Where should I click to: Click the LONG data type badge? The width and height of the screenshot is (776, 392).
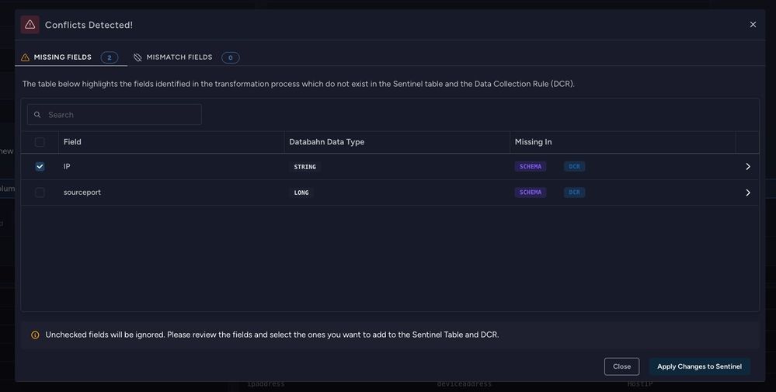tap(301, 193)
